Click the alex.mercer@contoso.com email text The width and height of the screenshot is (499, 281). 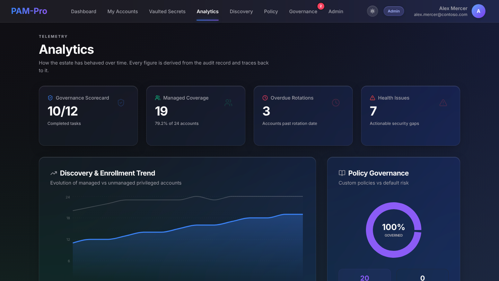coord(440,15)
